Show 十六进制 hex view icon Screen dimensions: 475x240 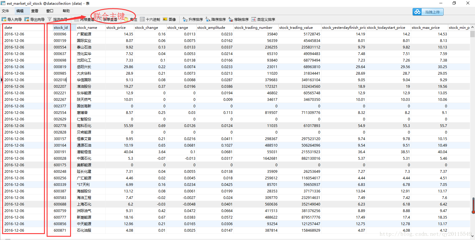coord(142,19)
